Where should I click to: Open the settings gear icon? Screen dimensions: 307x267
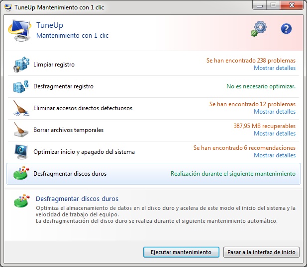(259, 29)
